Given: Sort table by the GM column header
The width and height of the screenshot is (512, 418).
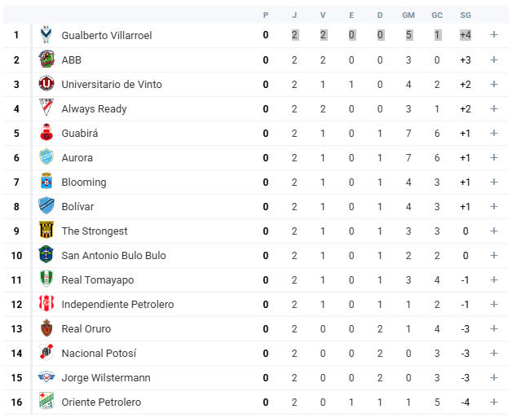Looking at the screenshot, I should tap(408, 15).
